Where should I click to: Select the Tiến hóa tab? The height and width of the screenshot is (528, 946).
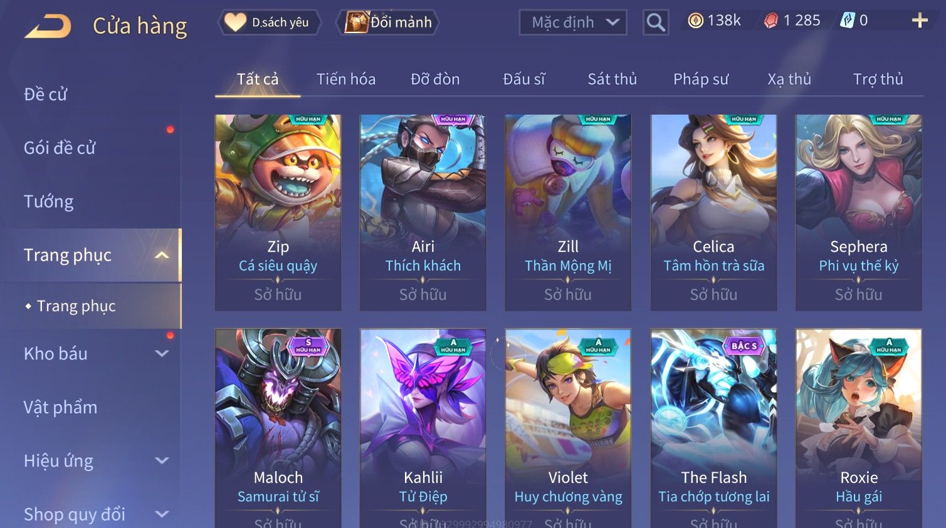click(346, 79)
